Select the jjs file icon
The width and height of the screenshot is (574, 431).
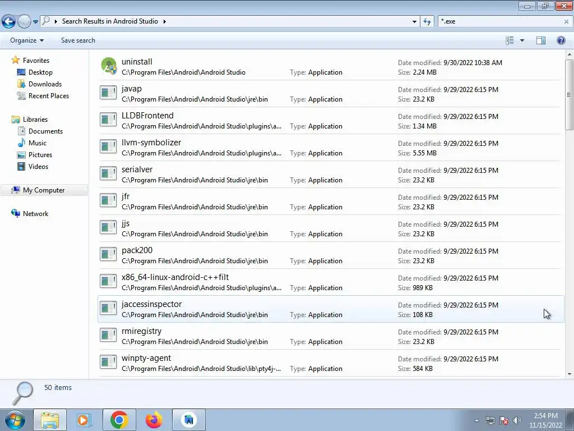[x=108, y=227]
